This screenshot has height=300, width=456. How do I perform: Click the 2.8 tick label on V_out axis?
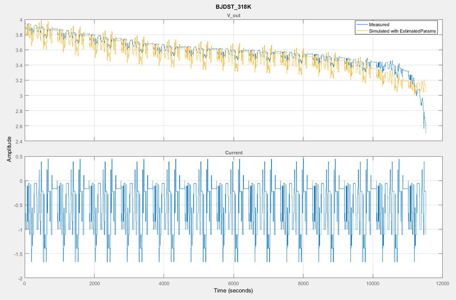pos(19,111)
